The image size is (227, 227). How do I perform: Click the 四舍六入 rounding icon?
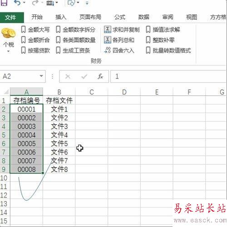108,50
